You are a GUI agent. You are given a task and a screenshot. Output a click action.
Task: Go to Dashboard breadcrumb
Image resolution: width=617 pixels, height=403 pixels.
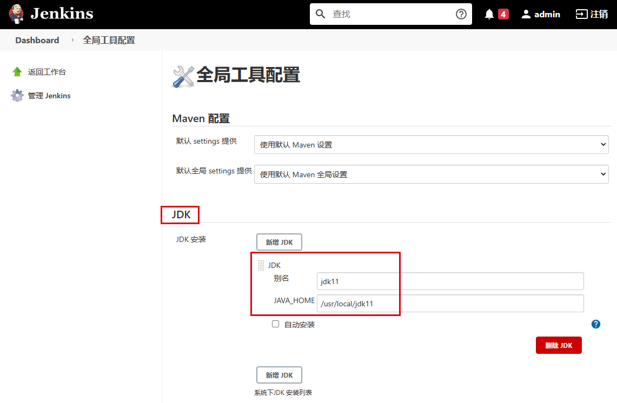tap(37, 40)
